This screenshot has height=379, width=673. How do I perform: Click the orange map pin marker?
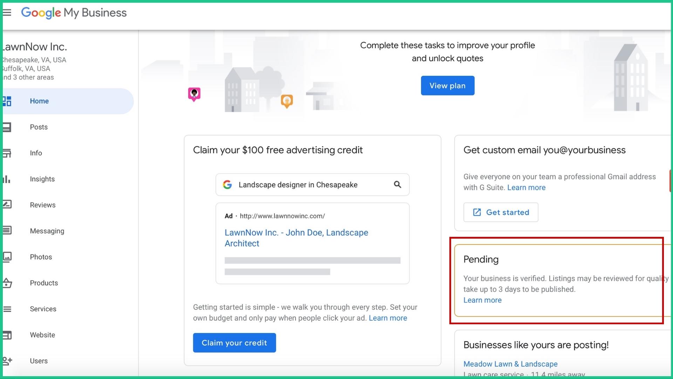287,102
